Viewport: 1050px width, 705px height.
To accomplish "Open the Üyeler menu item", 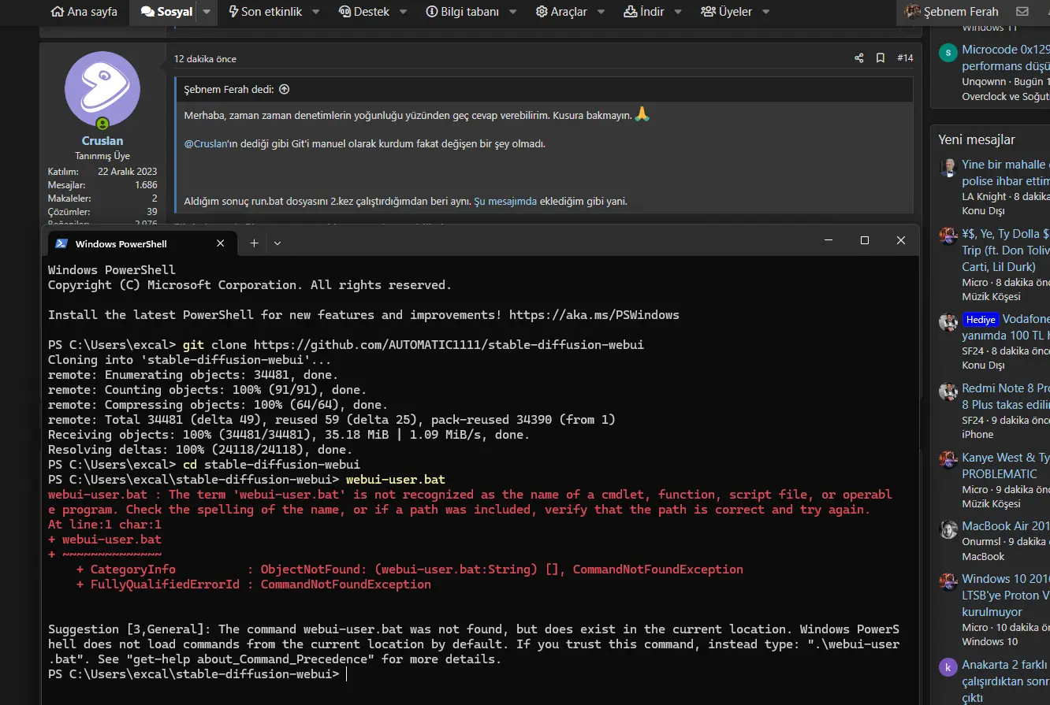I will tap(726, 12).
